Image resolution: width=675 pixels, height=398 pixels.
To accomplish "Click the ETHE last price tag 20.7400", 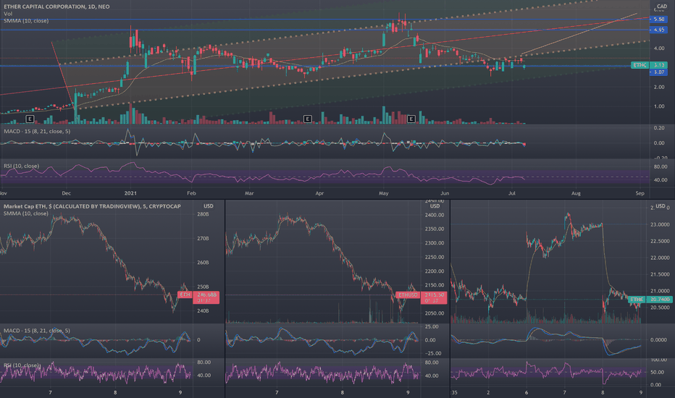I will (650, 299).
